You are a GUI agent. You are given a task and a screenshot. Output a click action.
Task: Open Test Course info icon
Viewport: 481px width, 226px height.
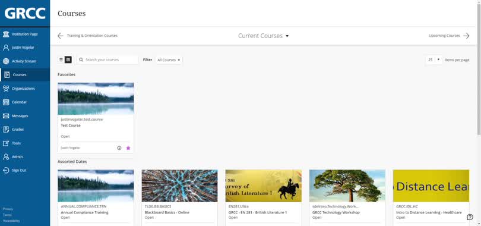(119, 148)
